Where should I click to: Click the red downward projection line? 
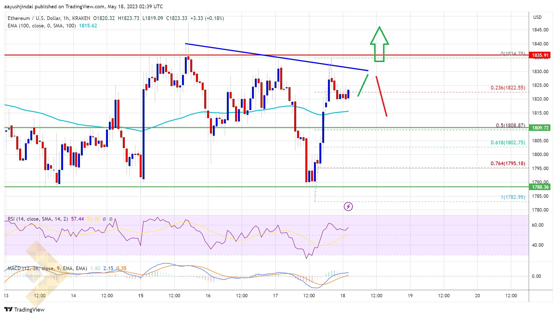click(x=381, y=96)
